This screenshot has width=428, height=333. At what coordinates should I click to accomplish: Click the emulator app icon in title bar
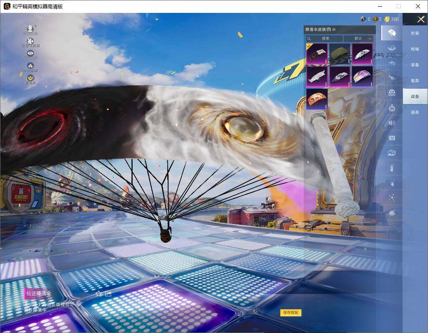(7, 6)
